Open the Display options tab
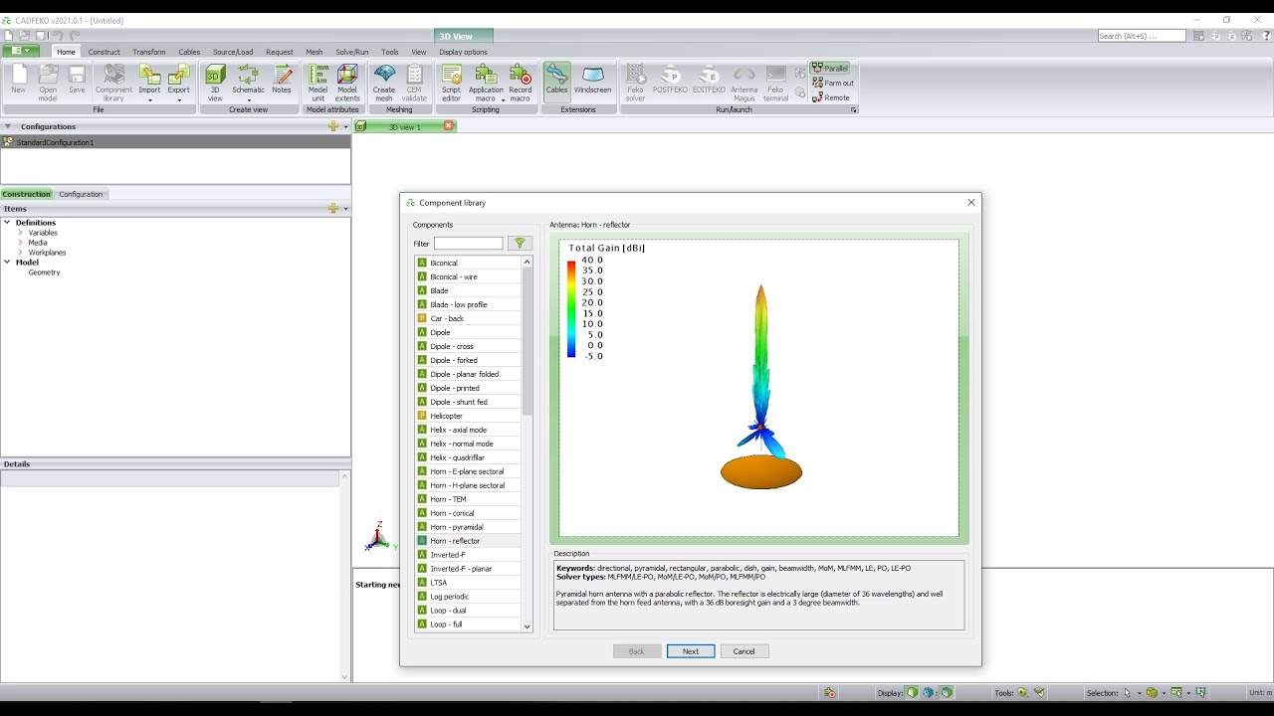The width and height of the screenshot is (1274, 716). [x=463, y=52]
